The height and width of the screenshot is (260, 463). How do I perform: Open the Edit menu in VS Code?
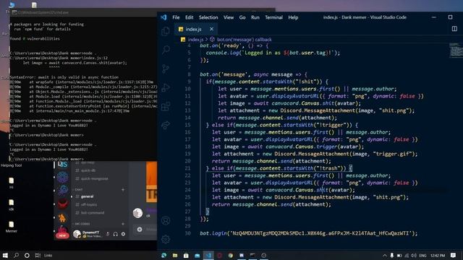[190, 17]
